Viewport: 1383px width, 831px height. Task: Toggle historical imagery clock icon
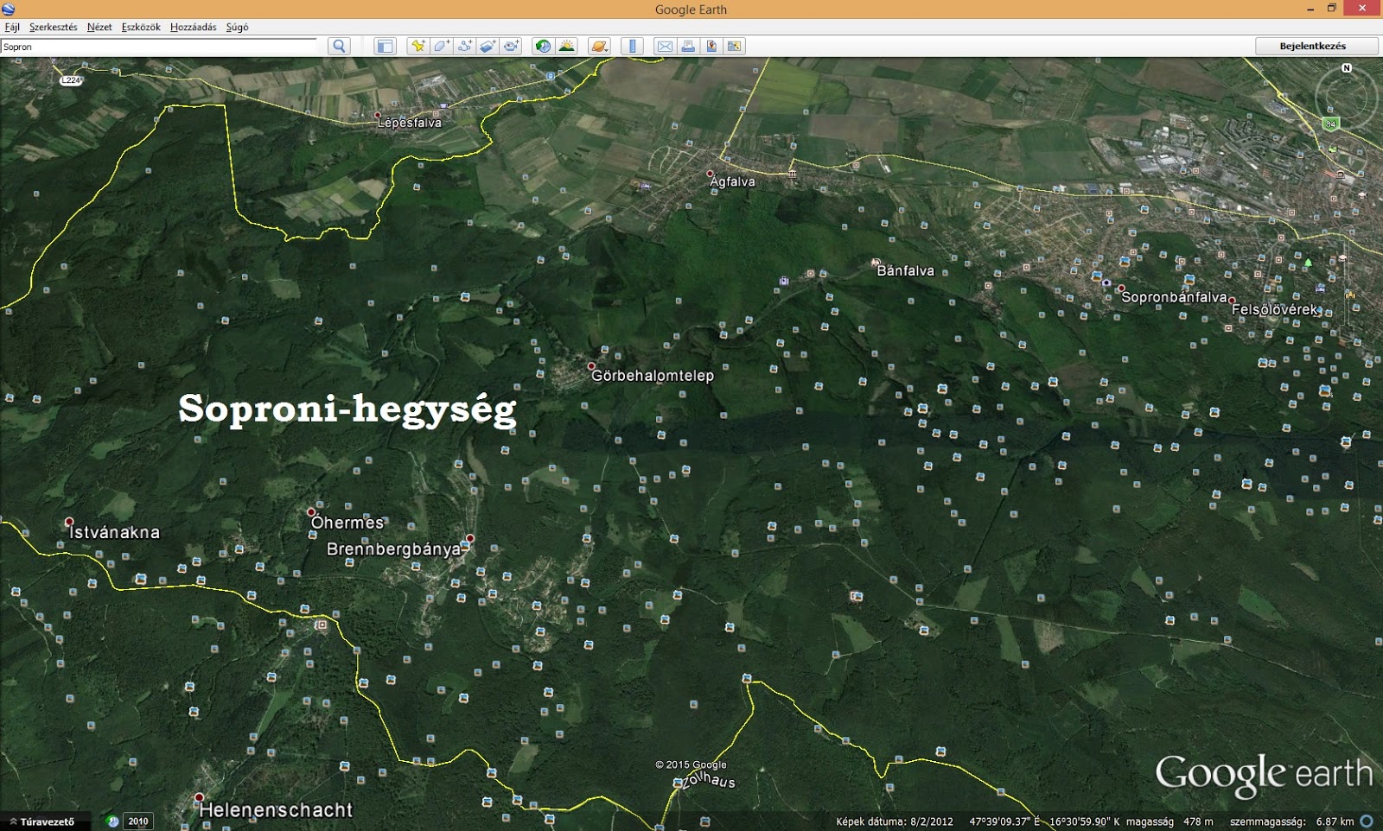543,47
